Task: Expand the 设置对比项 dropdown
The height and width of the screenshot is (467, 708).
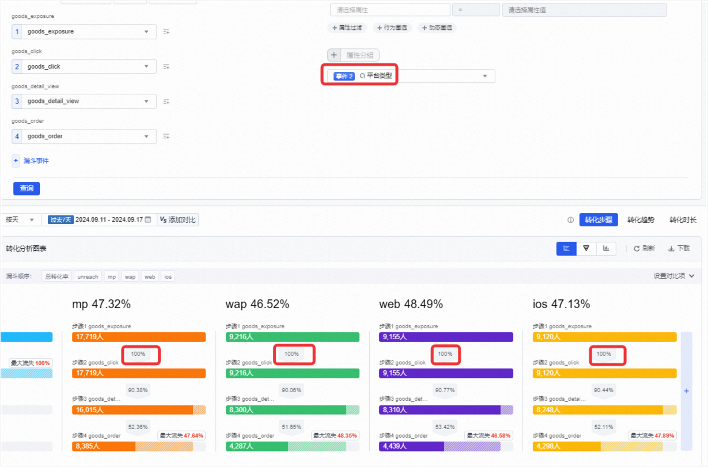Action: click(x=673, y=276)
